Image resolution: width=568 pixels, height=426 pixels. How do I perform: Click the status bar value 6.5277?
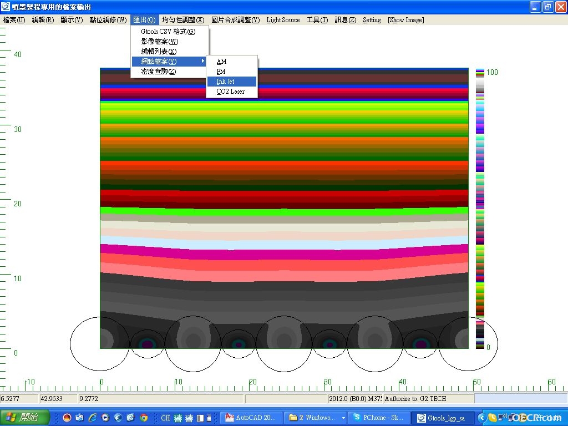[x=19, y=399]
